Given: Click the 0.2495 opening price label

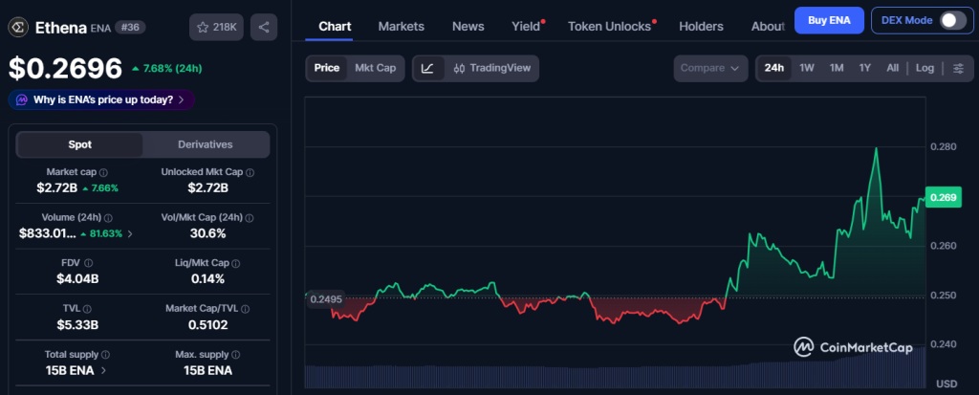Looking at the screenshot, I should click(x=326, y=299).
